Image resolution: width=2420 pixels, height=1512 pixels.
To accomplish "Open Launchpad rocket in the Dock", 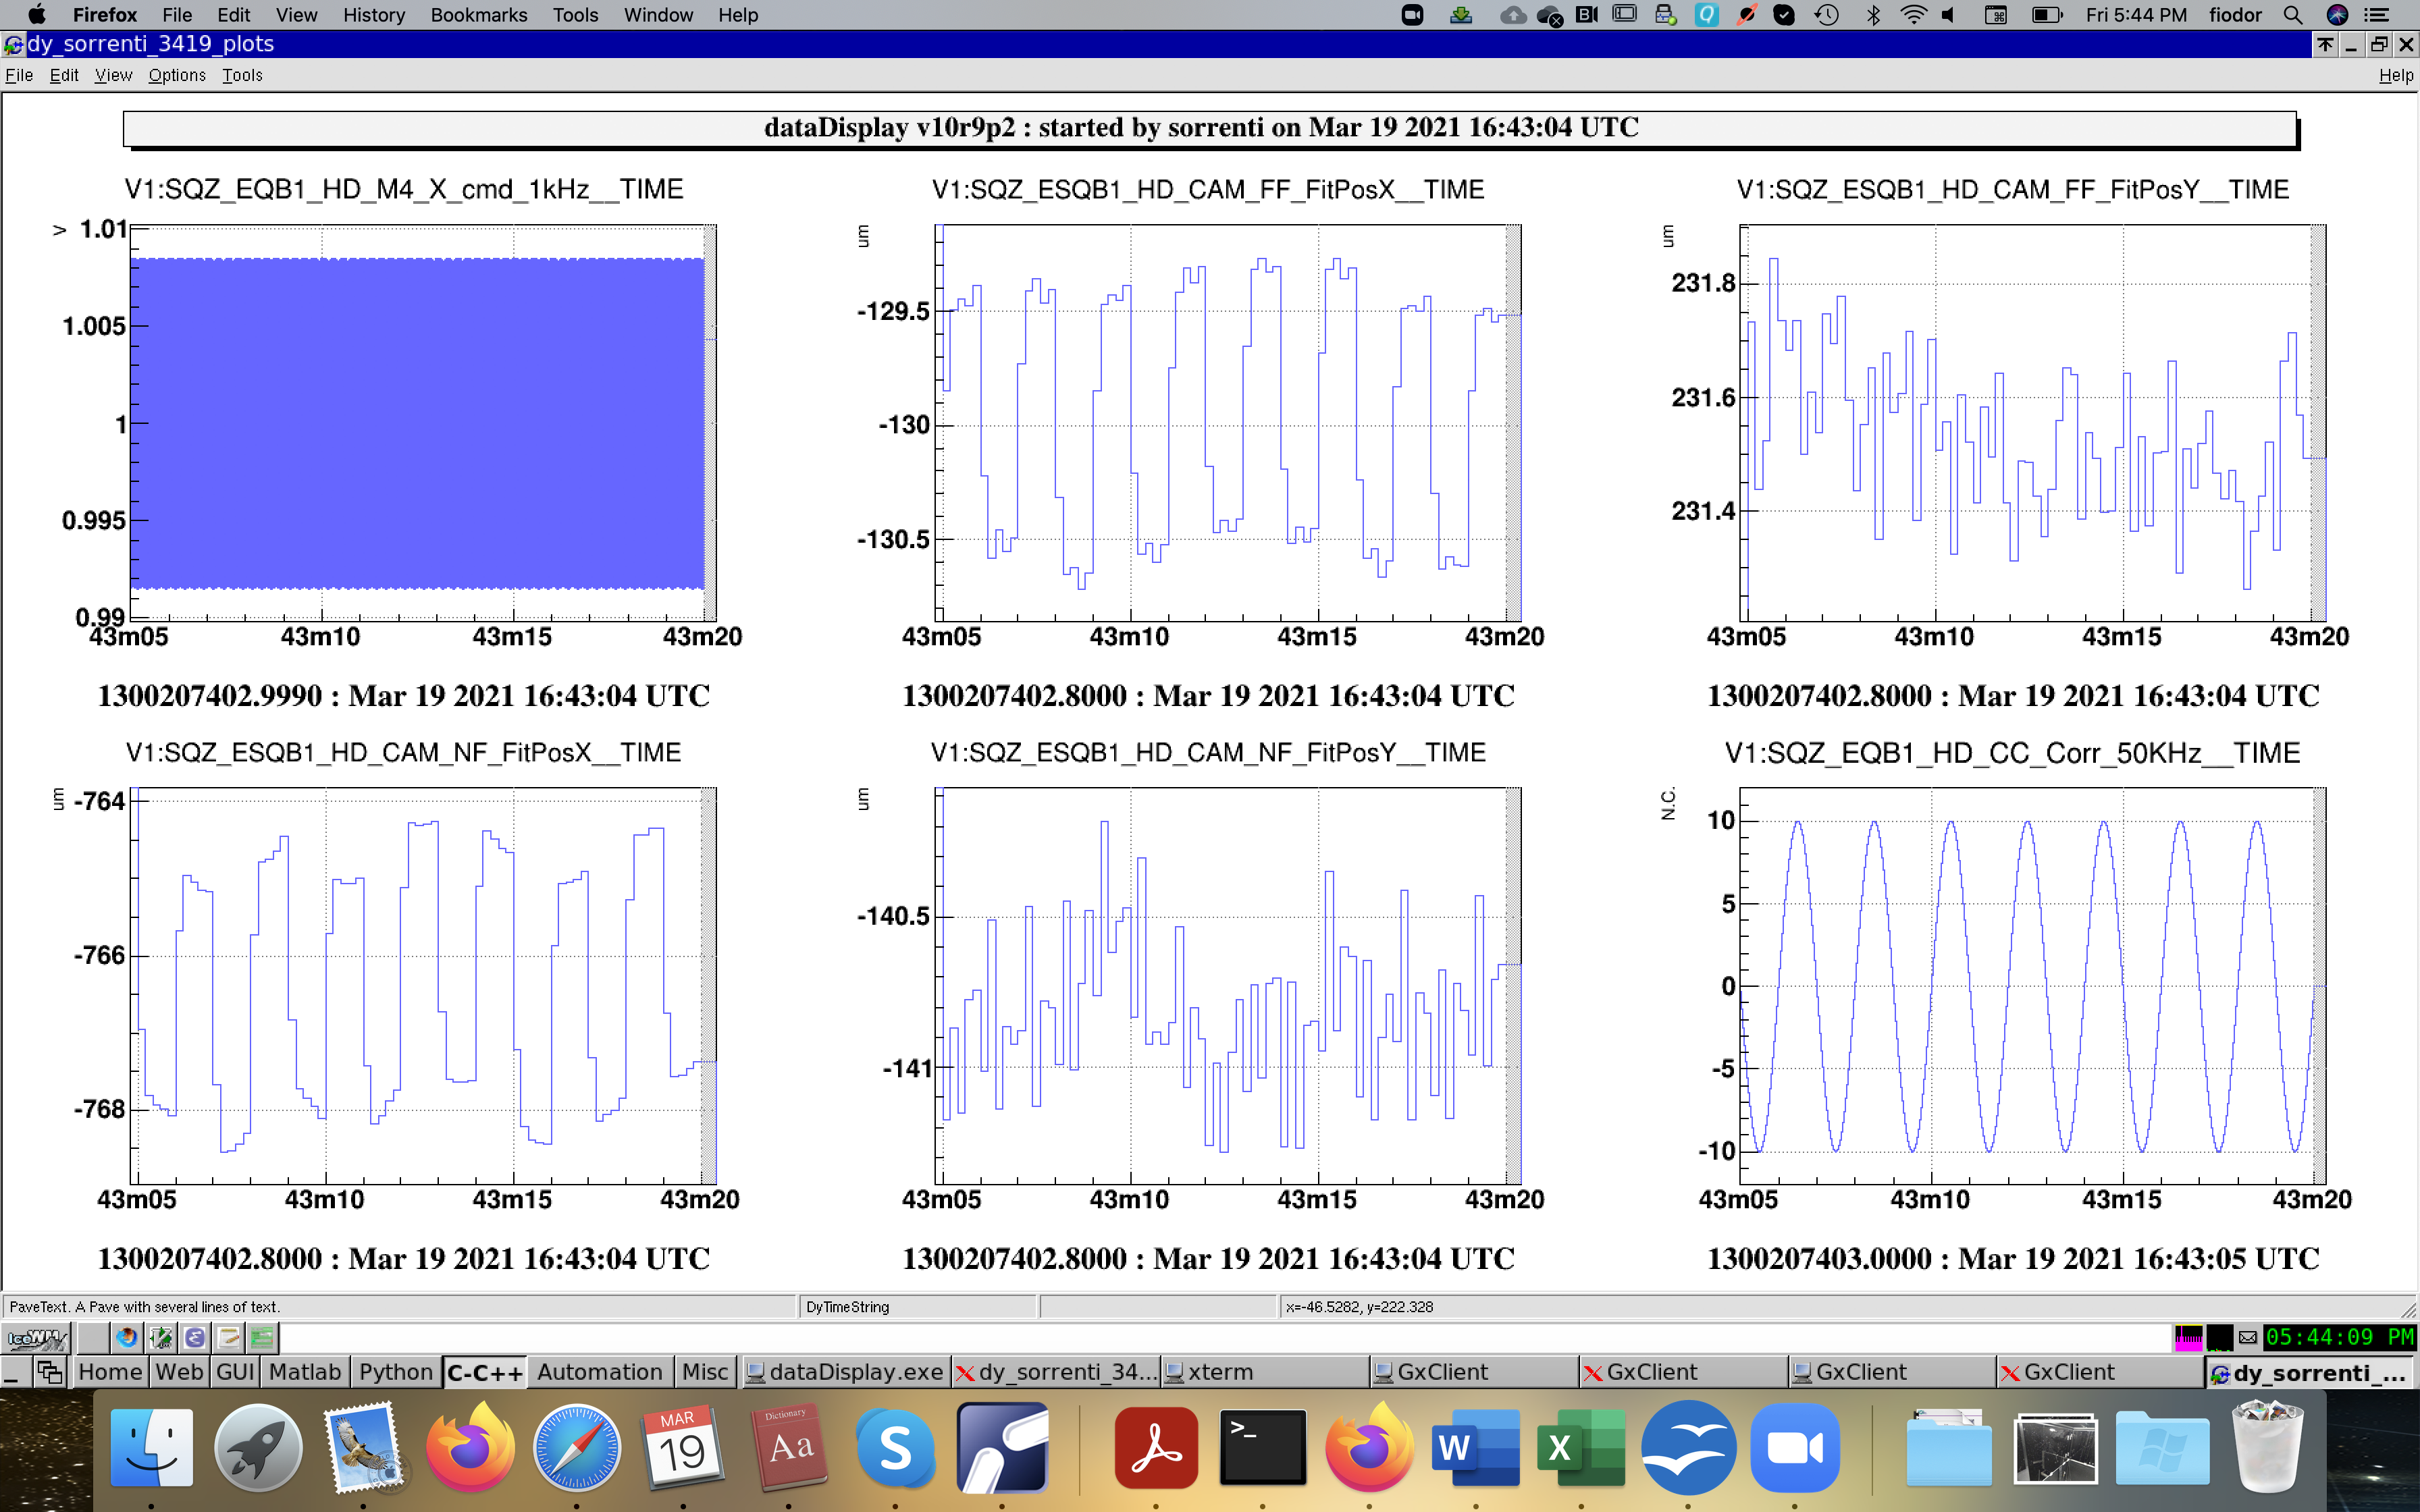I will coord(258,1447).
